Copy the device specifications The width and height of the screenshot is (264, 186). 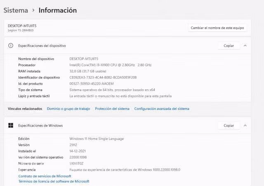click(229, 45)
